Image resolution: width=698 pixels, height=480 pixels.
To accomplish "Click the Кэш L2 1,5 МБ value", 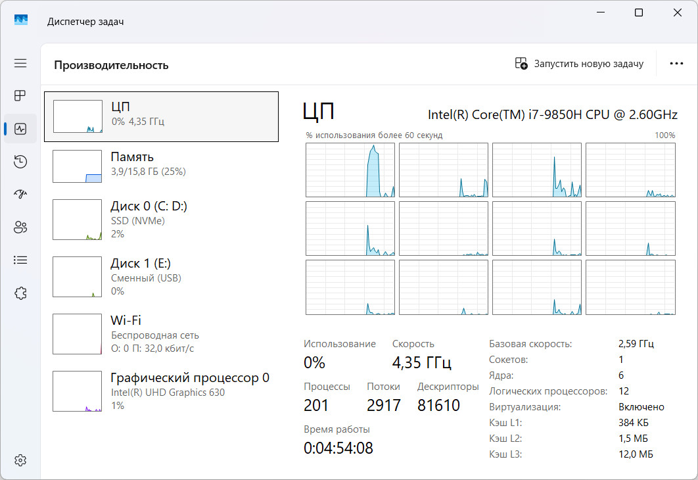I will (x=633, y=439).
